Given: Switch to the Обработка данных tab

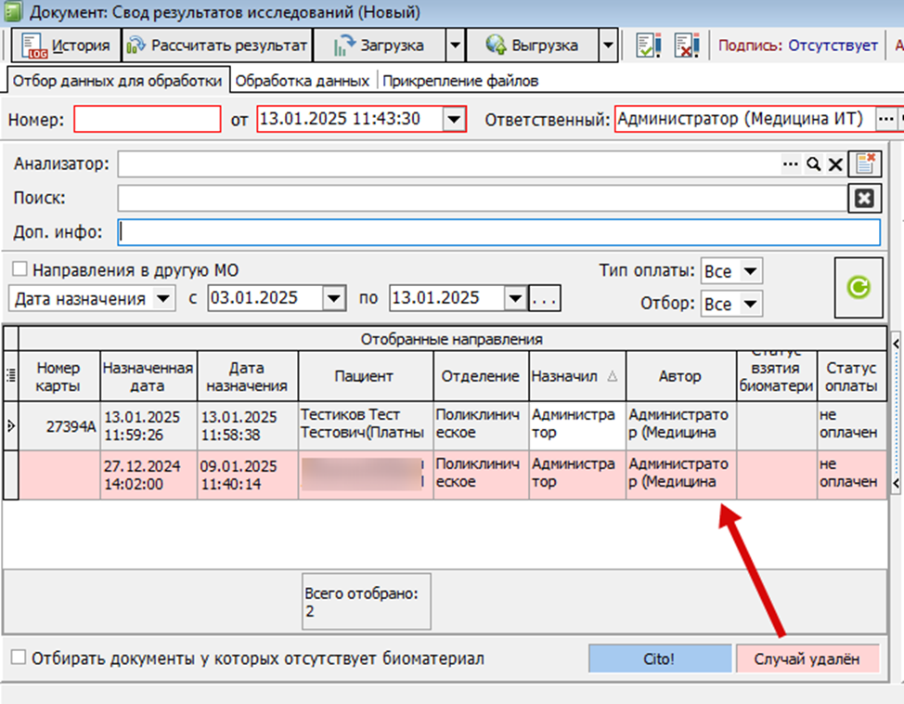Looking at the screenshot, I should coord(303,81).
